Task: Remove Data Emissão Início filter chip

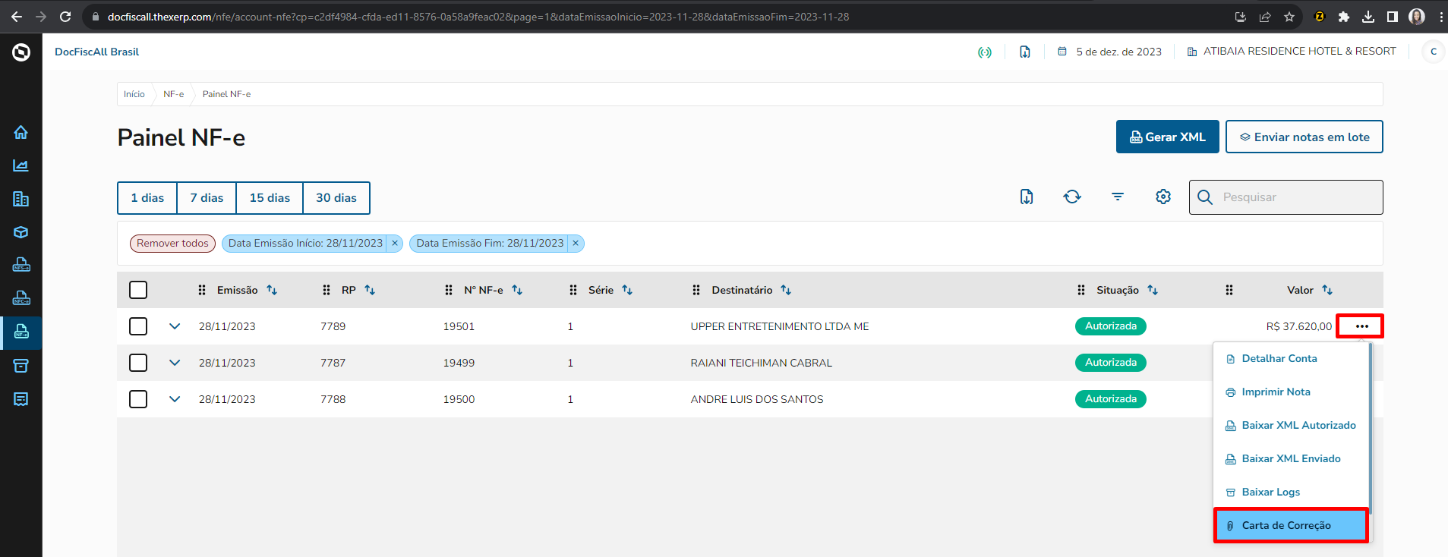Action: [395, 244]
